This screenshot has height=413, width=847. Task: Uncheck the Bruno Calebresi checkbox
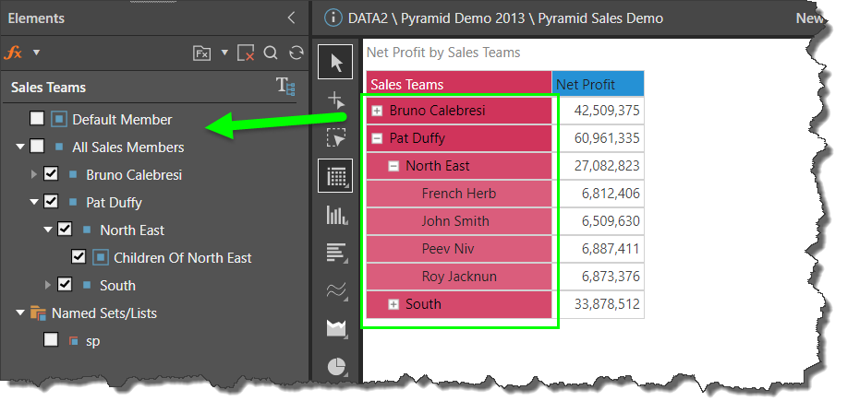pyautogui.click(x=51, y=174)
